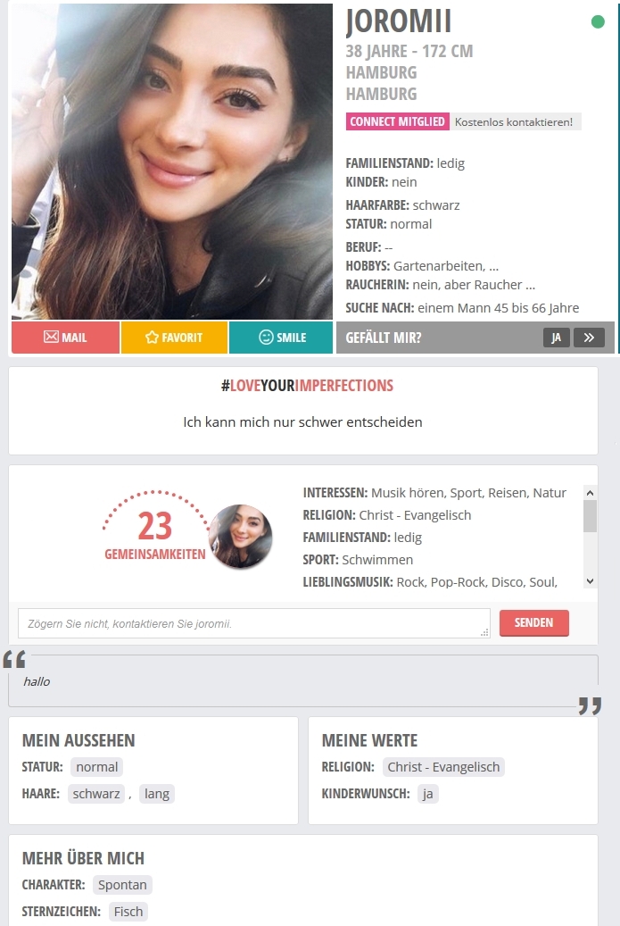Screen dimensions: 620x926
Task: Click the SENDEN button
Action: pos(533,623)
